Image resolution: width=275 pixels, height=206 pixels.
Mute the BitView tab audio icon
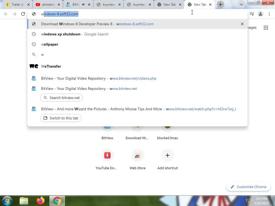coord(84,5)
